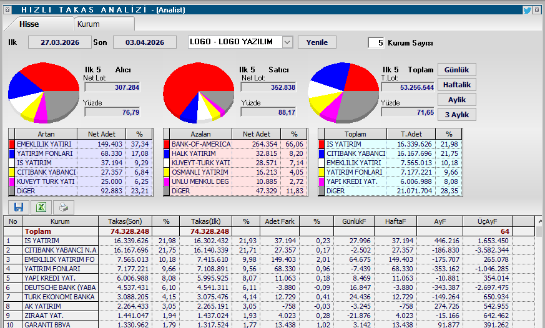Select the GARANTI BBVA row
This screenshot has width=545, height=328.
click(269, 324)
